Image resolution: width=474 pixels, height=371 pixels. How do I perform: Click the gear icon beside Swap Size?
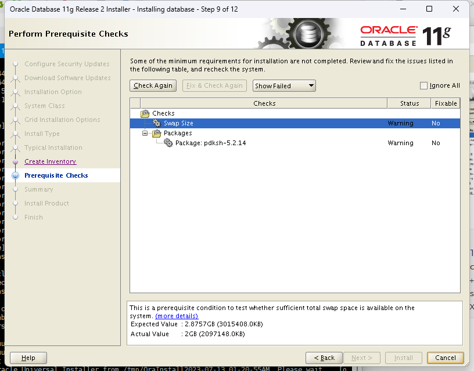(157, 123)
